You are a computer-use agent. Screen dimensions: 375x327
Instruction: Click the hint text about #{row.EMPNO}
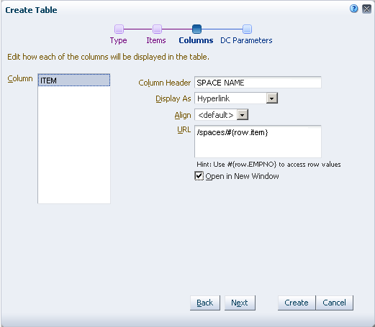coord(268,165)
